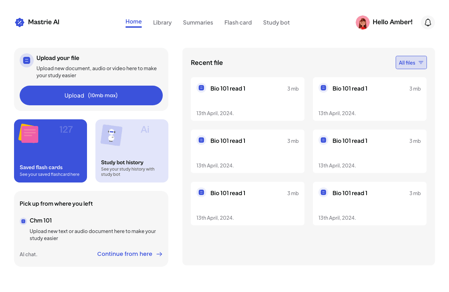Click the Mastrie AI brand name
The height and width of the screenshot is (292, 449).
[x=43, y=22]
